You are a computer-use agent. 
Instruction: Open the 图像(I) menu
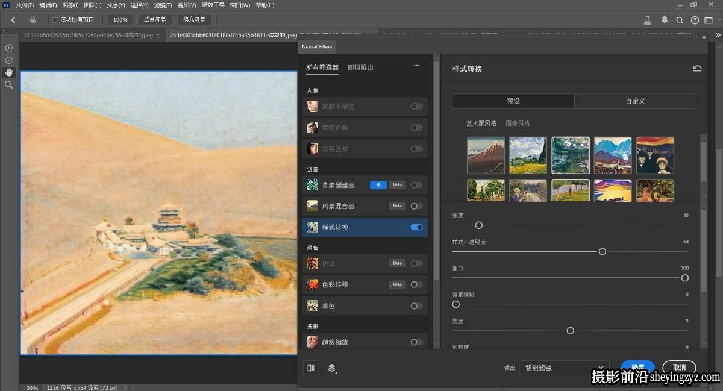tap(69, 5)
